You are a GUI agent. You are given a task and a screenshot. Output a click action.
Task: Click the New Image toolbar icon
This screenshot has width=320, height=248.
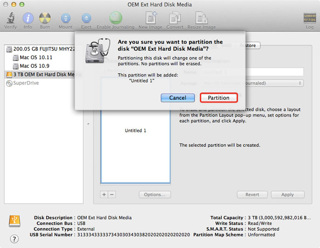coord(150,18)
